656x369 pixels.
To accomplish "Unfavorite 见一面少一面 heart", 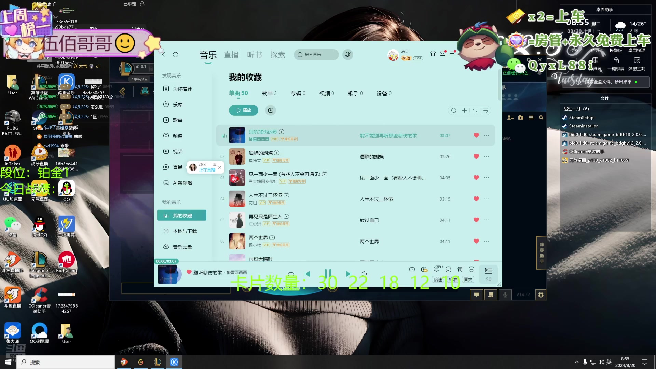I will 476,178.
